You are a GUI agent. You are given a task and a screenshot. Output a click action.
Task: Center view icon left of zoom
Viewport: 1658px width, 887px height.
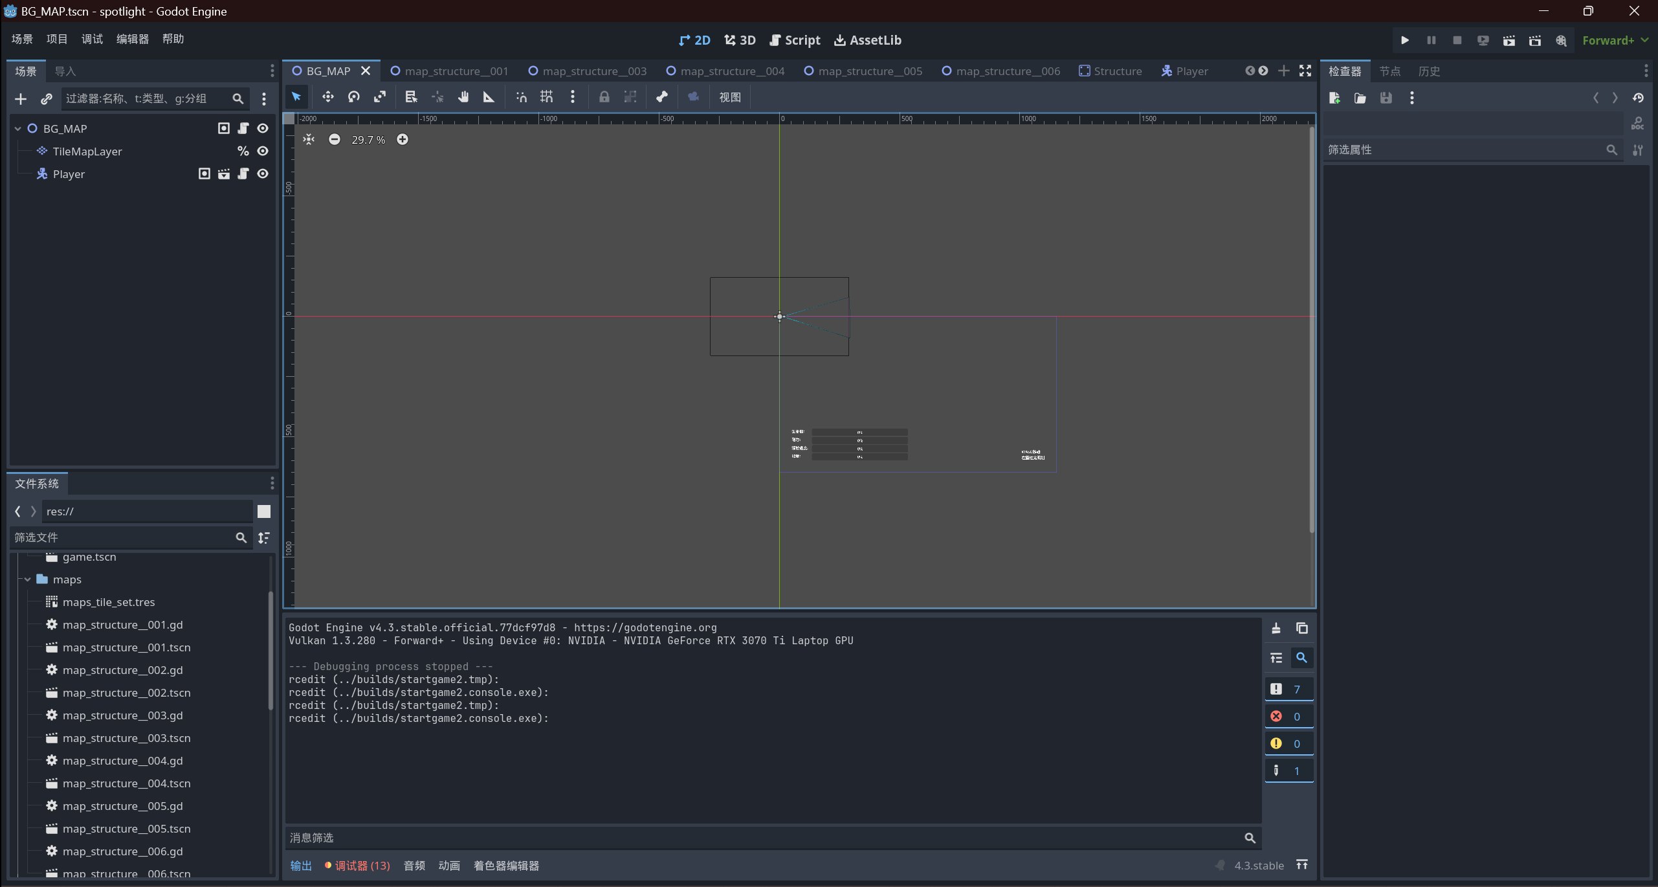(x=309, y=139)
